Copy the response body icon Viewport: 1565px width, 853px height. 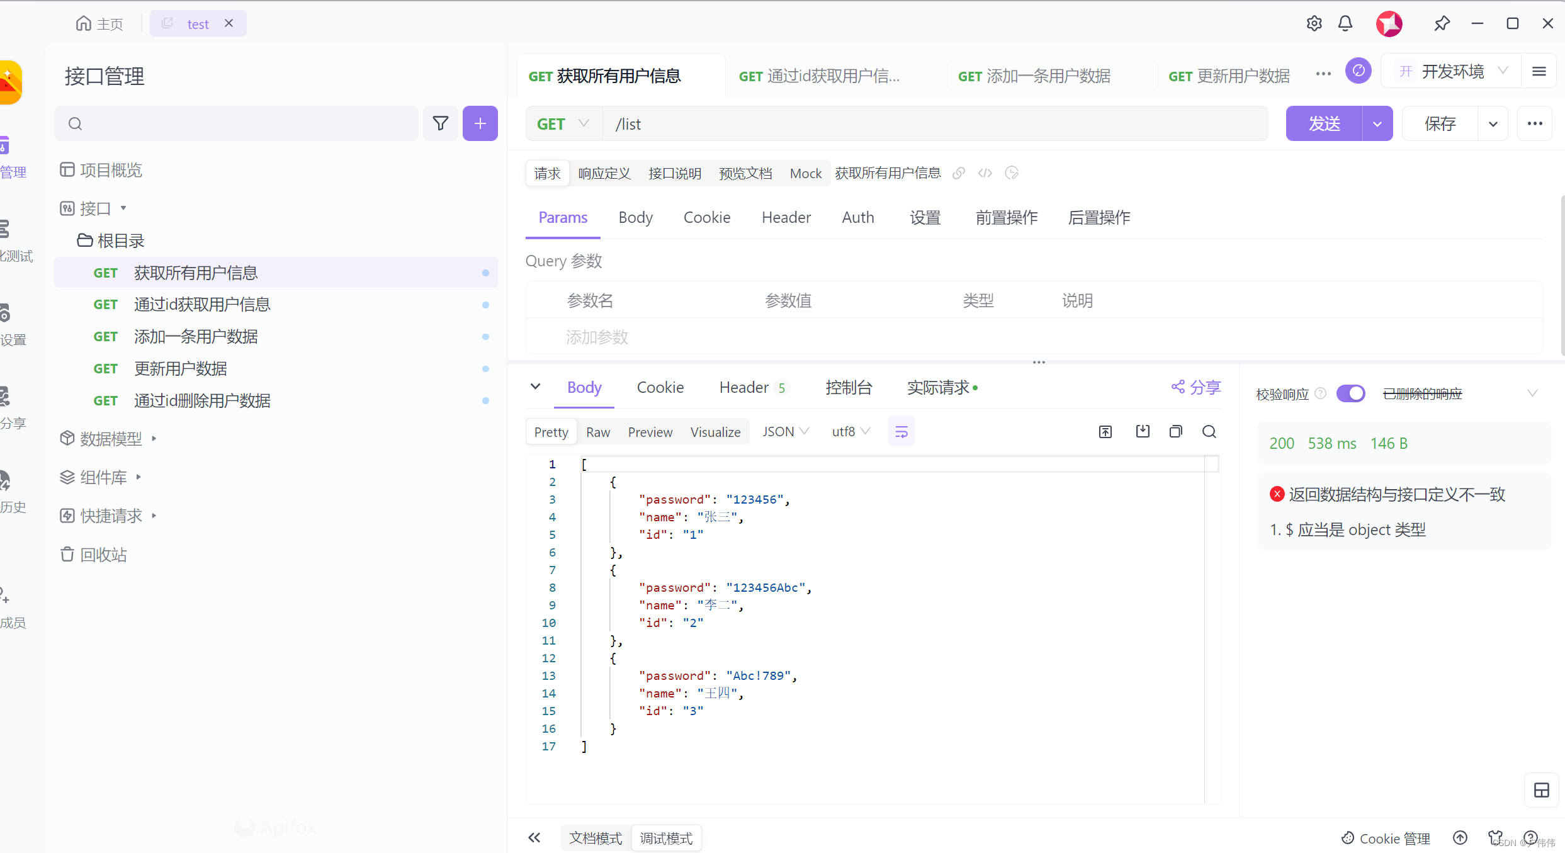pyautogui.click(x=1175, y=432)
